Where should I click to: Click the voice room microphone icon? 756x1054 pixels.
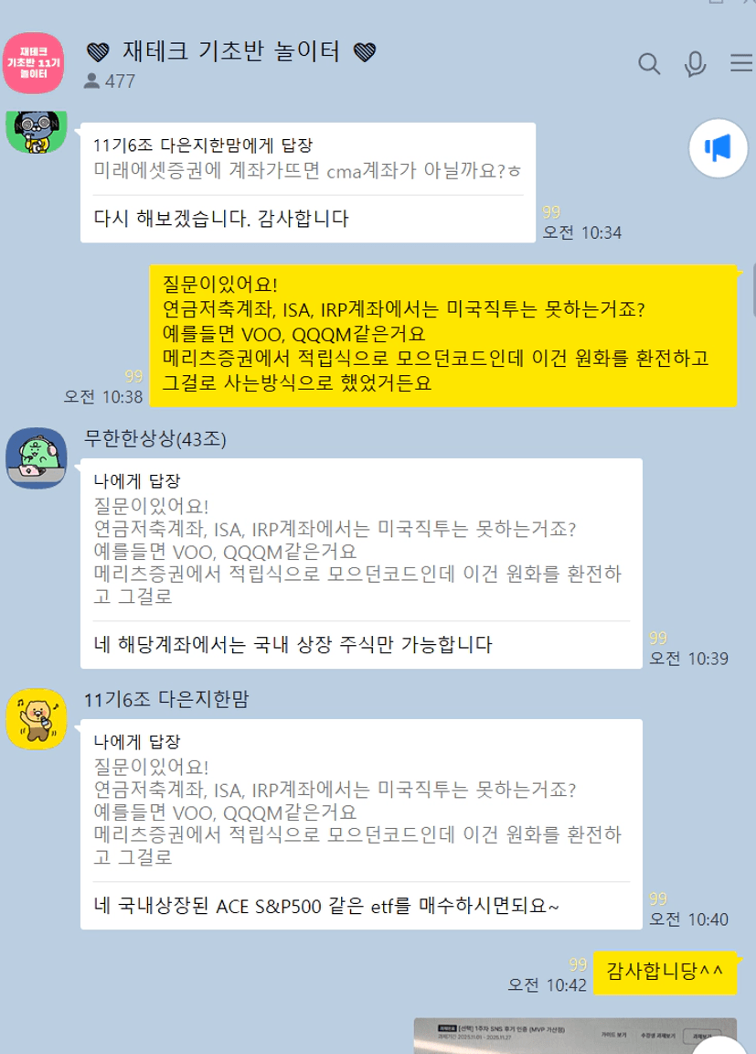point(695,64)
